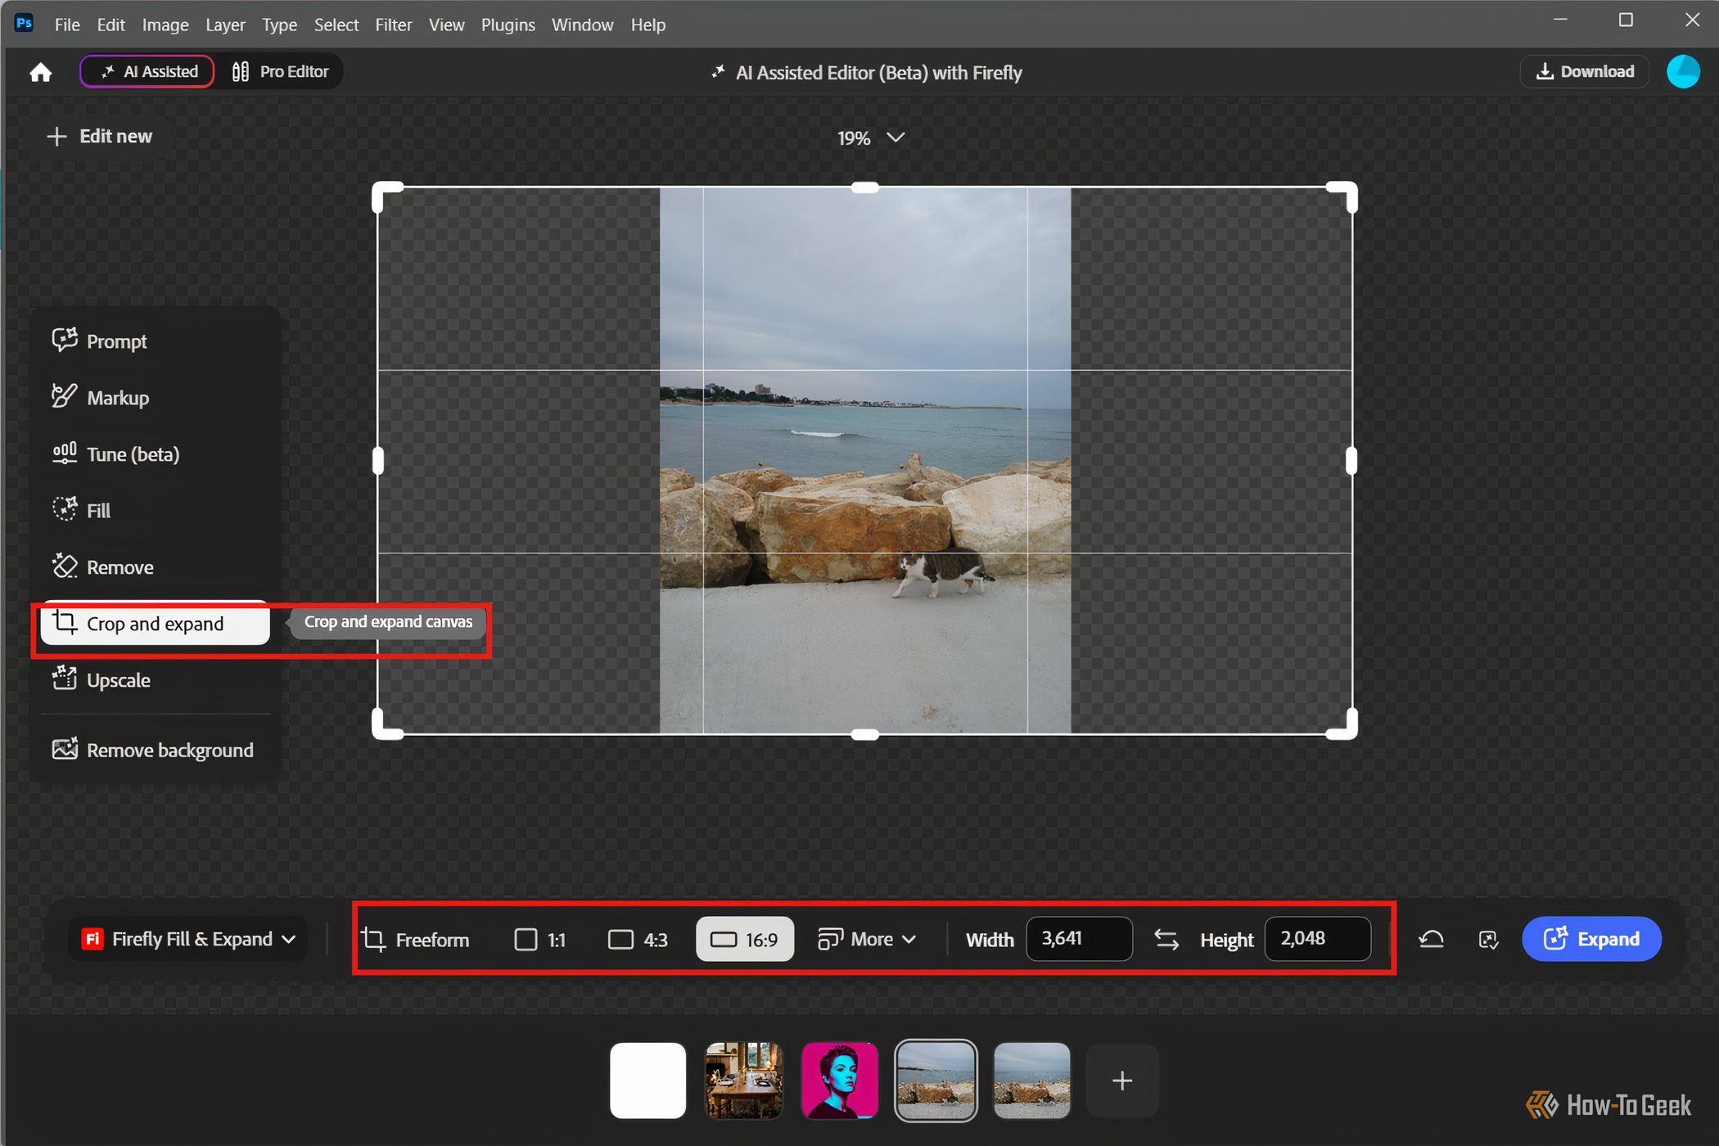The image size is (1719, 1146).
Task: Open the More aspect ratios dropdown
Action: coord(866,939)
